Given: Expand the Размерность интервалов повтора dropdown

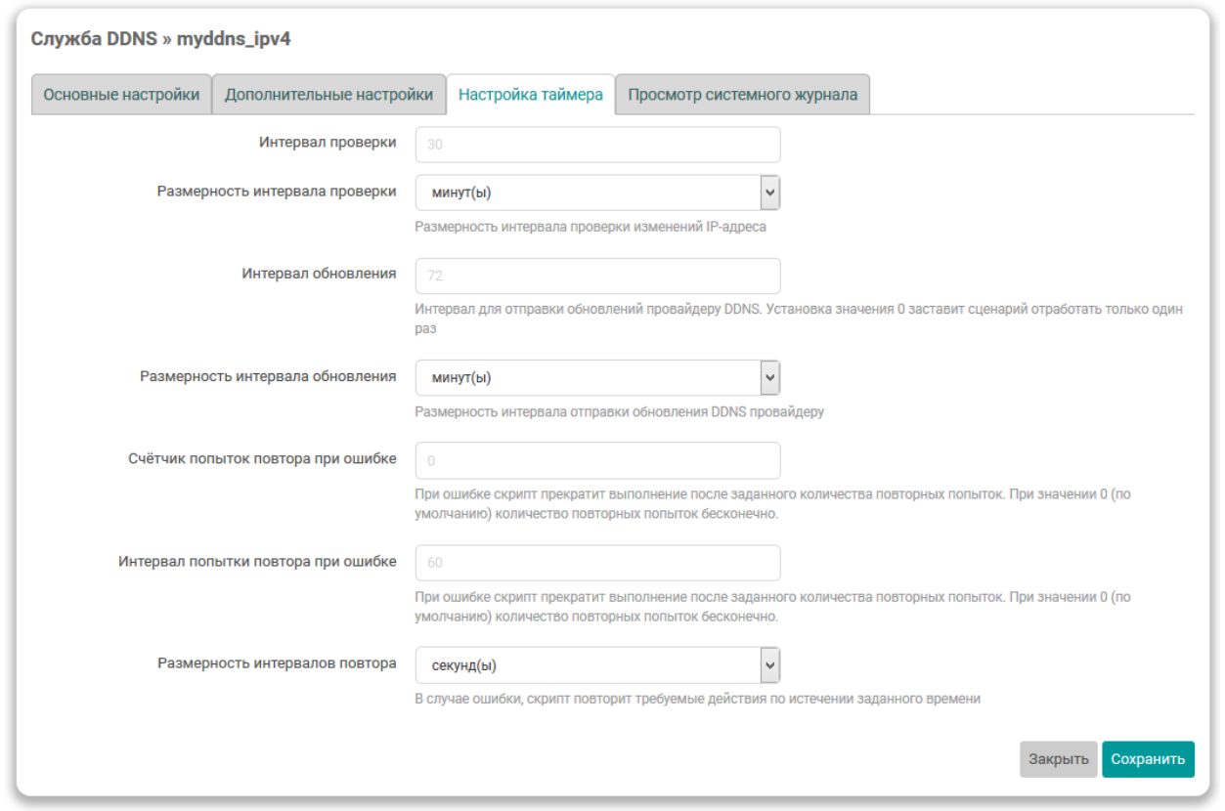Looking at the screenshot, I should click(597, 665).
